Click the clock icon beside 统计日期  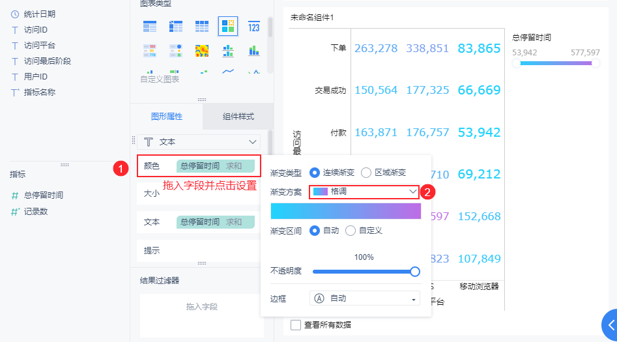[x=15, y=14]
